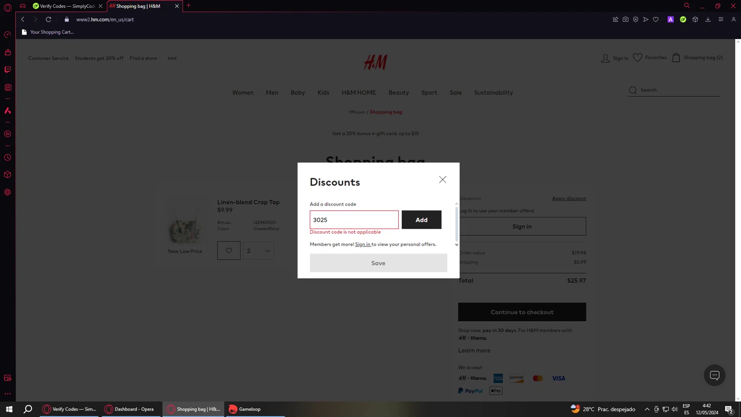Open Windows Start menu
This screenshot has width=741, height=417.
[9, 409]
